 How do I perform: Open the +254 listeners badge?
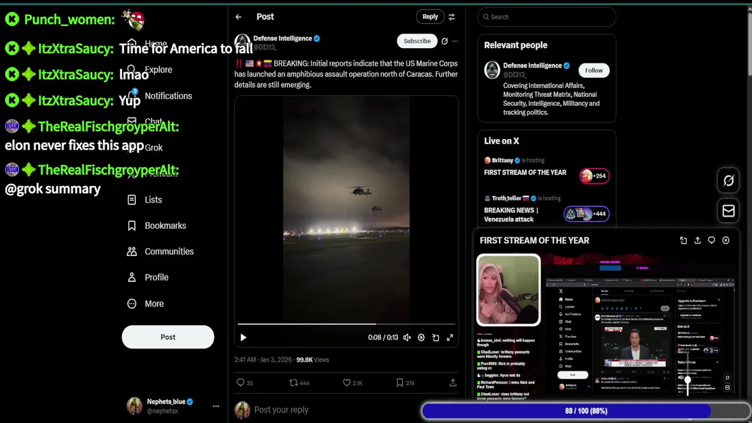594,176
